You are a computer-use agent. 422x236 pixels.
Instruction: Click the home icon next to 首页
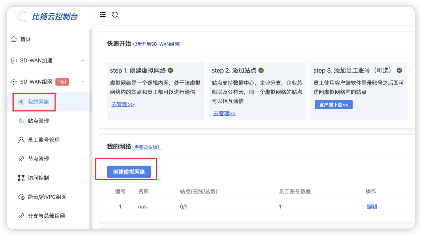(13, 39)
